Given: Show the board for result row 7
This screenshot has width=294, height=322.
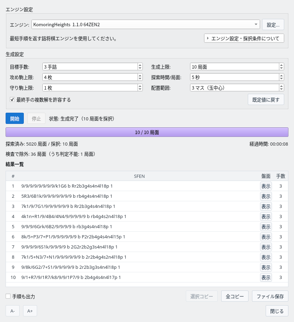Looking at the screenshot, I should point(266,247).
